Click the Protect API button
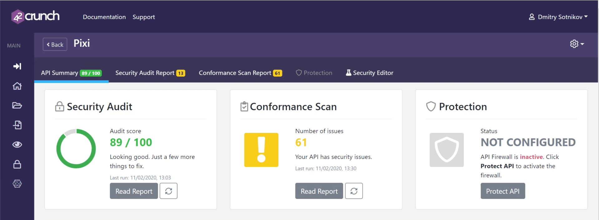The width and height of the screenshot is (599, 220). pyautogui.click(x=503, y=191)
